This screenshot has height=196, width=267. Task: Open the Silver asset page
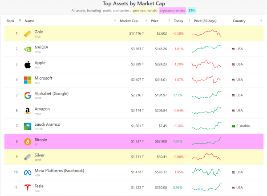(x=40, y=155)
